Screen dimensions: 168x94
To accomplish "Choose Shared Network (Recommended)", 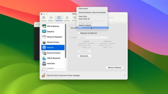I will pos(92,13).
